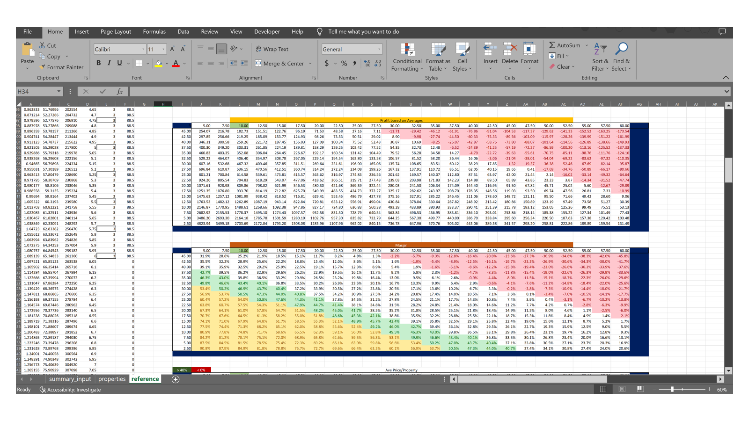Apply Percent Style format
The image size is (749, 421).
344,63
